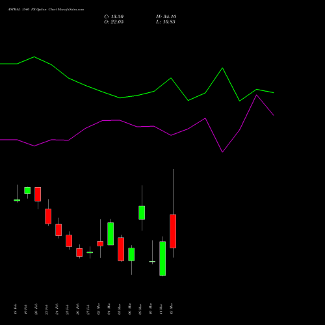Click the 09 Mar date label
Screen dimensions: 325x325
pyautogui.click(x=140, y=309)
